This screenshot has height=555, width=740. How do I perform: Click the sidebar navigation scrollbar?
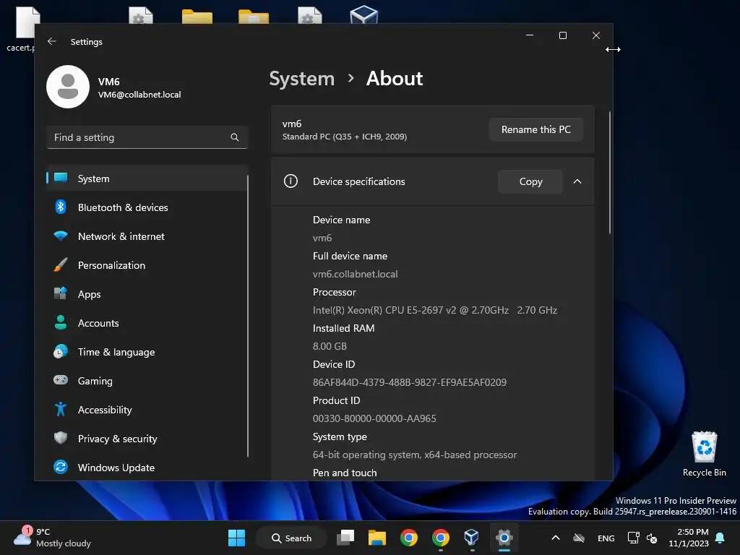pos(248,317)
